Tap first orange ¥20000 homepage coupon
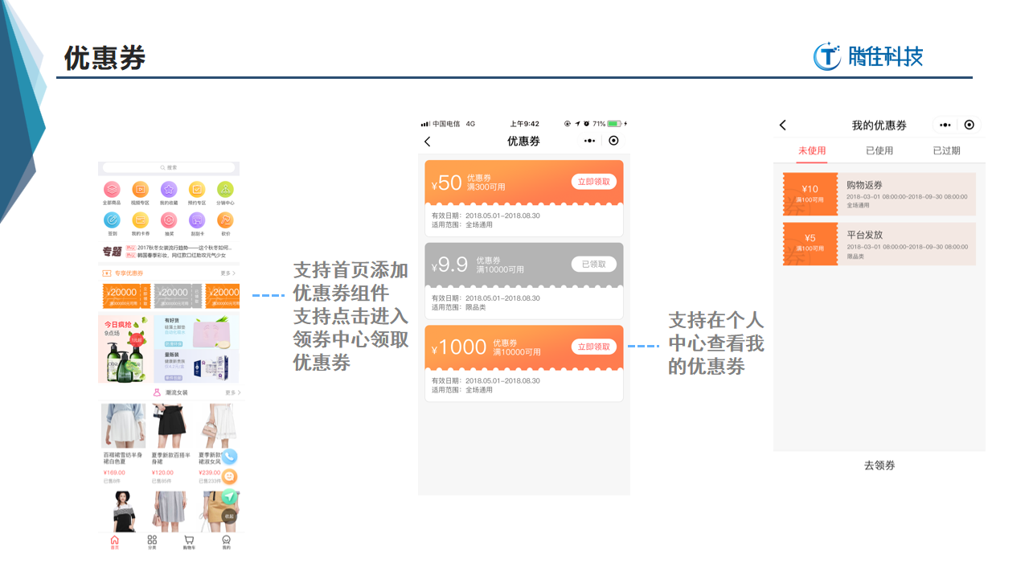Screen dimensions: 1029x579 click(126, 296)
